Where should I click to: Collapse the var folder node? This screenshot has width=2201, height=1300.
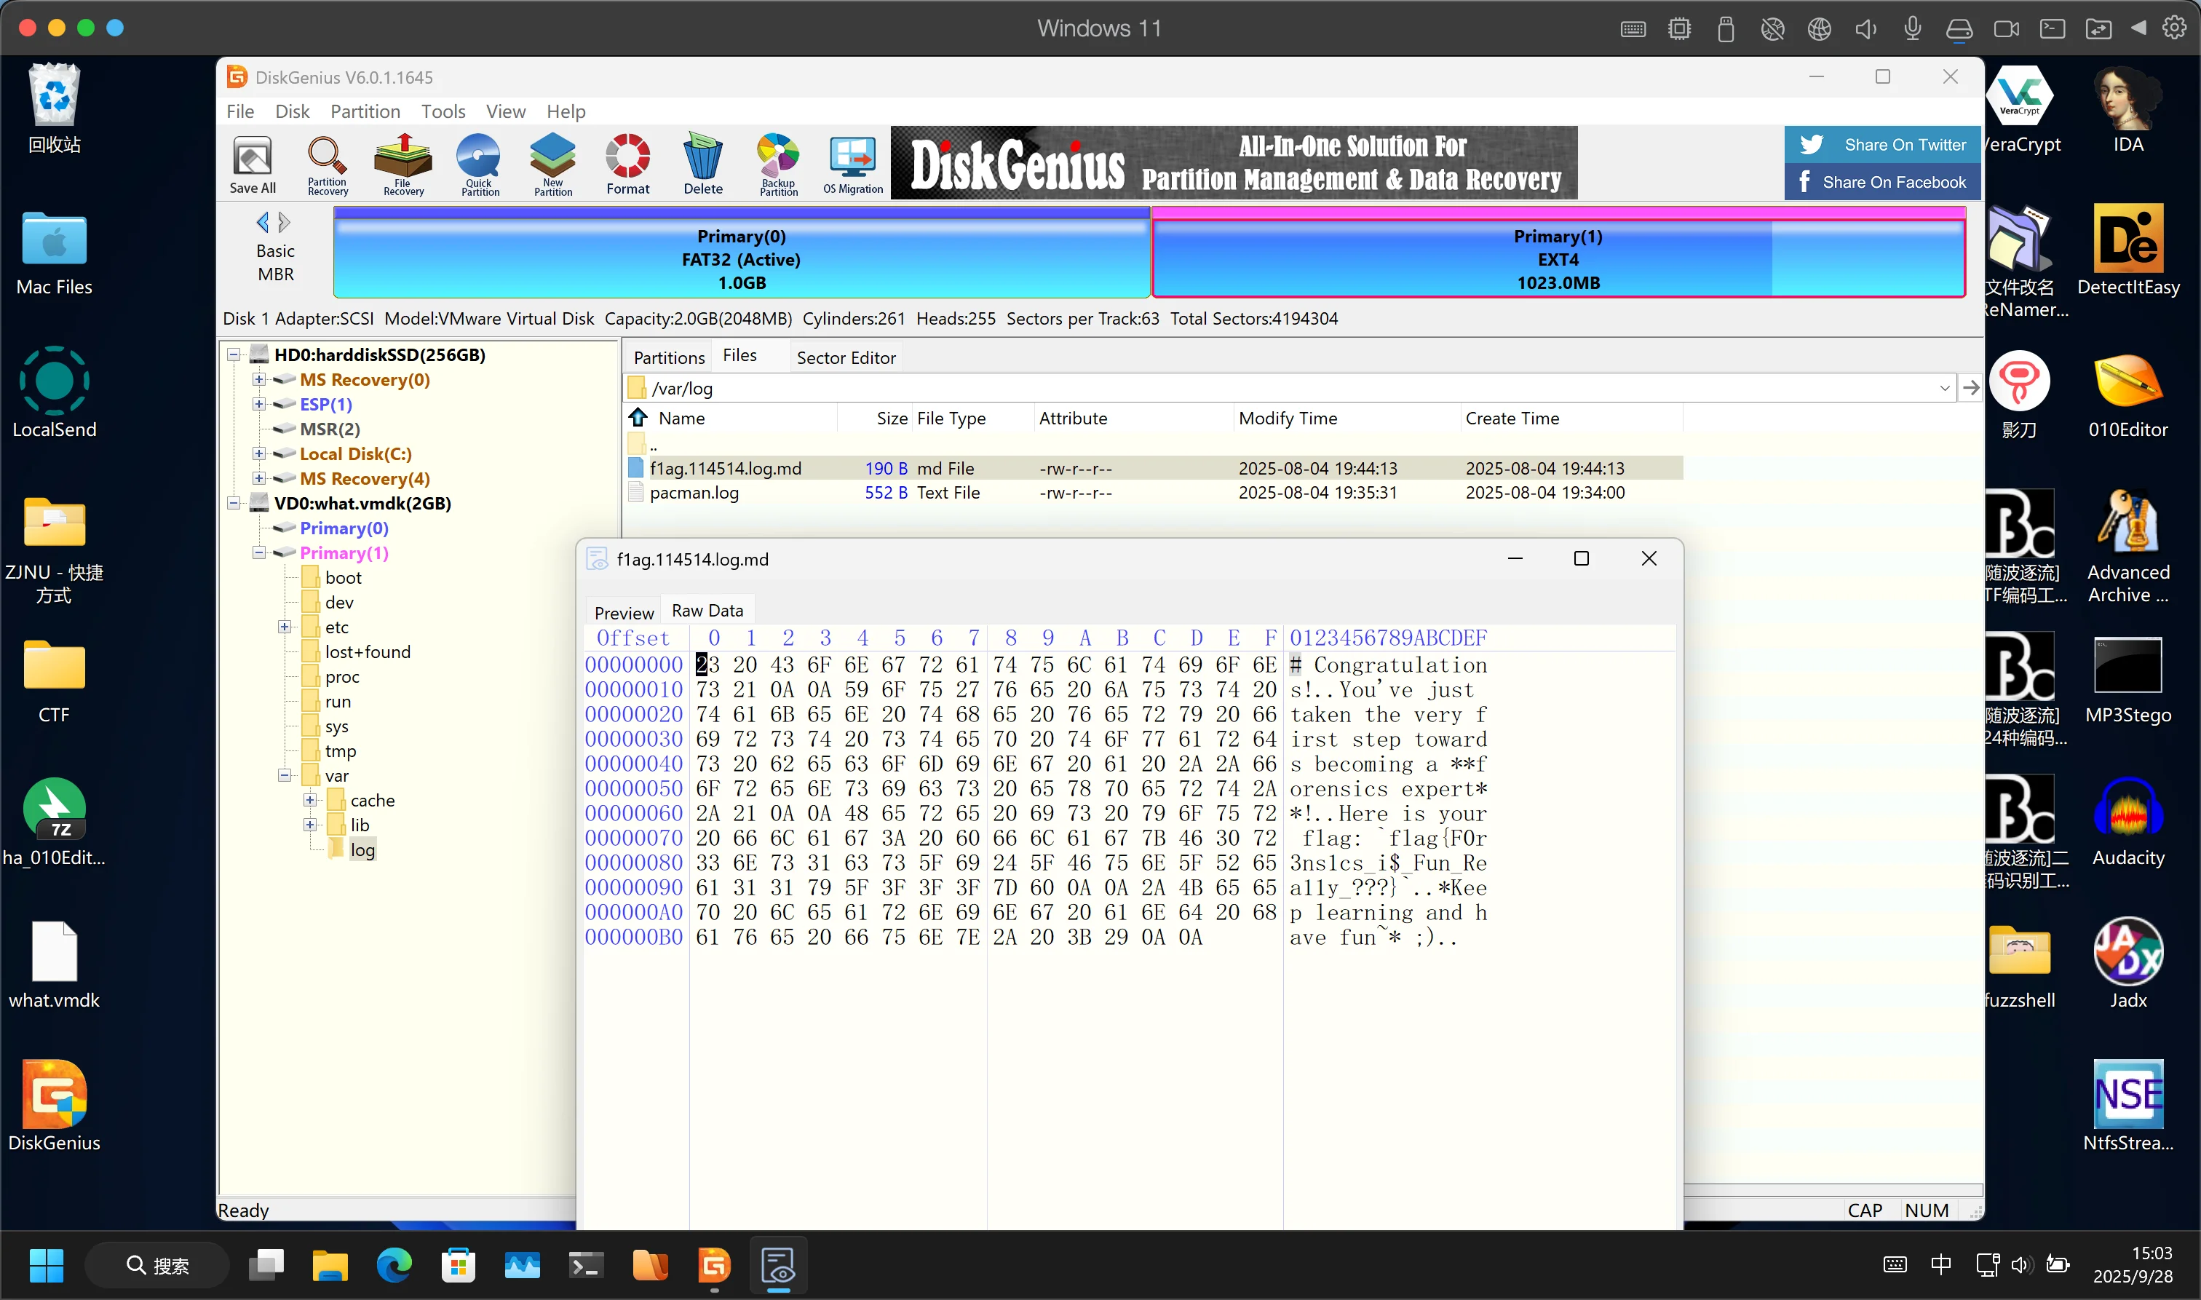coord(284,775)
